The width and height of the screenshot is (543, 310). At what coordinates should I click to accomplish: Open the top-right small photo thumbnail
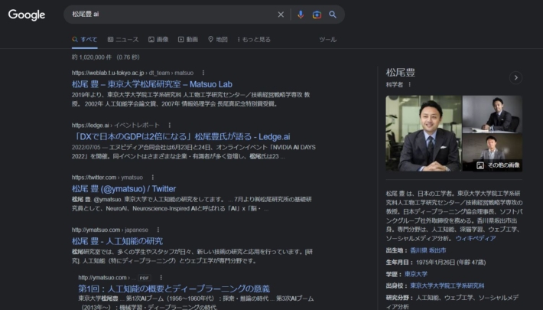[x=493, y=114]
